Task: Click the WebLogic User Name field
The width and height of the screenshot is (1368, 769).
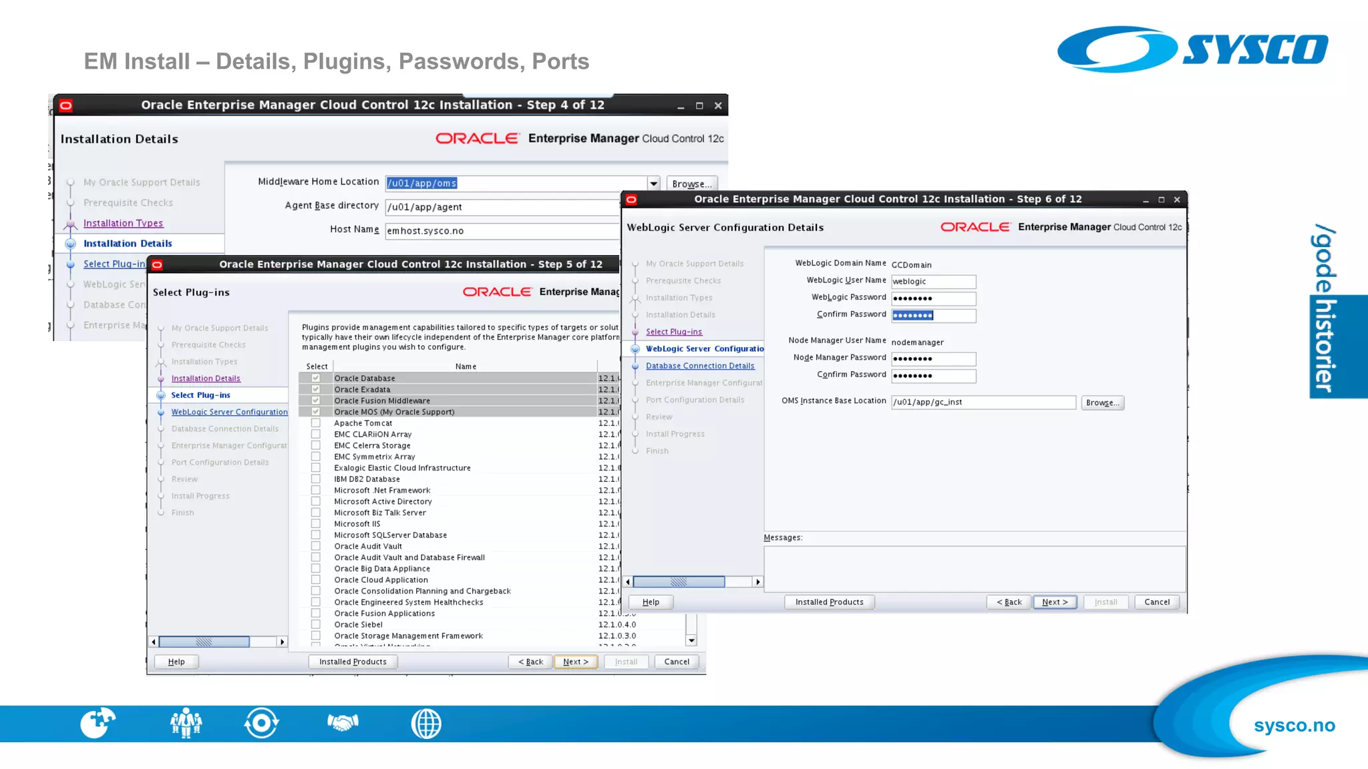Action: 933,282
